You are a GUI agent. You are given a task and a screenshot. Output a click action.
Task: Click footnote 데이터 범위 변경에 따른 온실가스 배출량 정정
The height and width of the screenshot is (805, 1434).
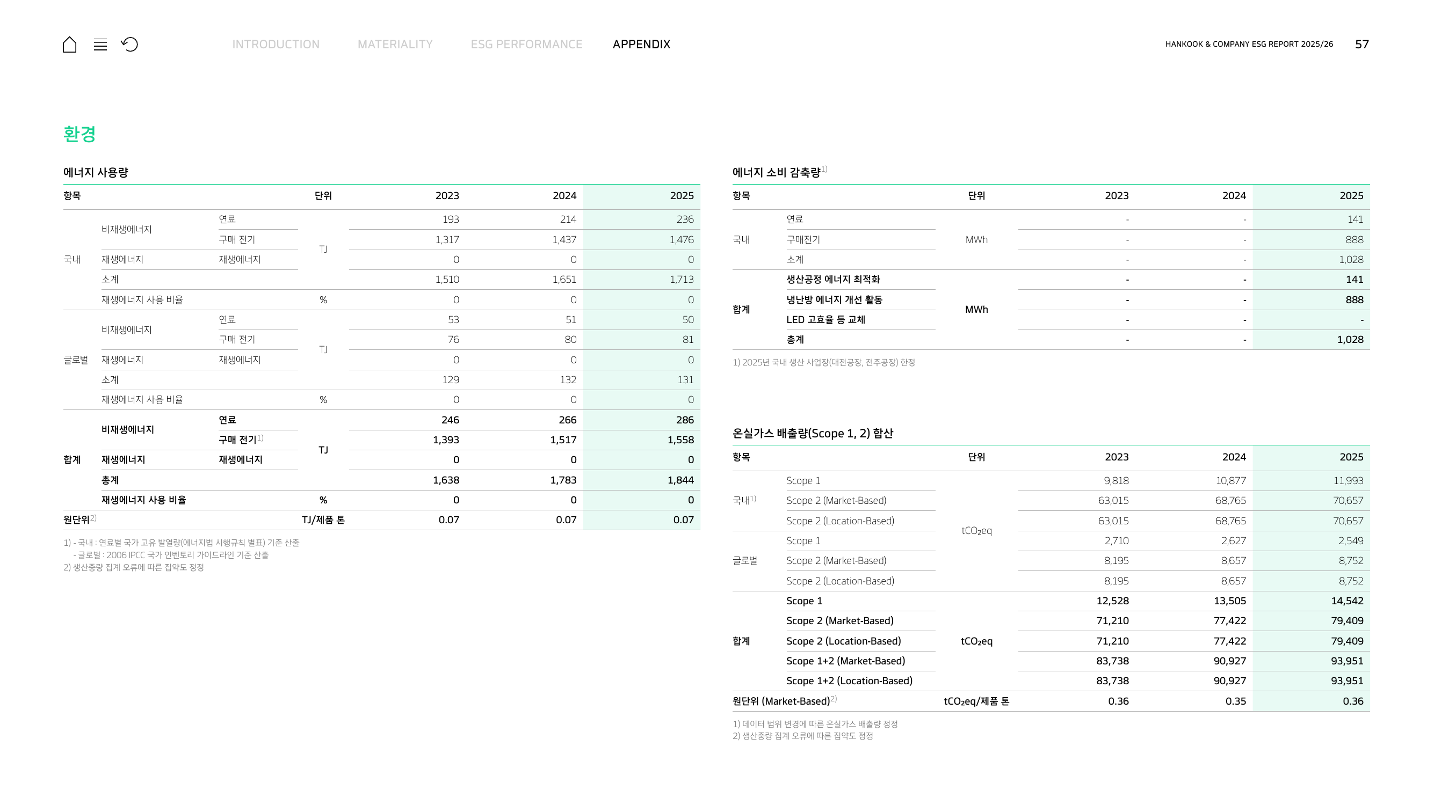tap(815, 724)
